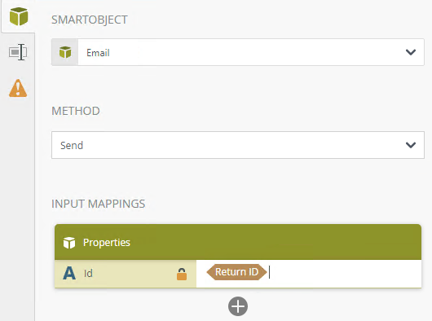Click the chevron arrow on Send method
This screenshot has width=432, height=321.
(411, 145)
